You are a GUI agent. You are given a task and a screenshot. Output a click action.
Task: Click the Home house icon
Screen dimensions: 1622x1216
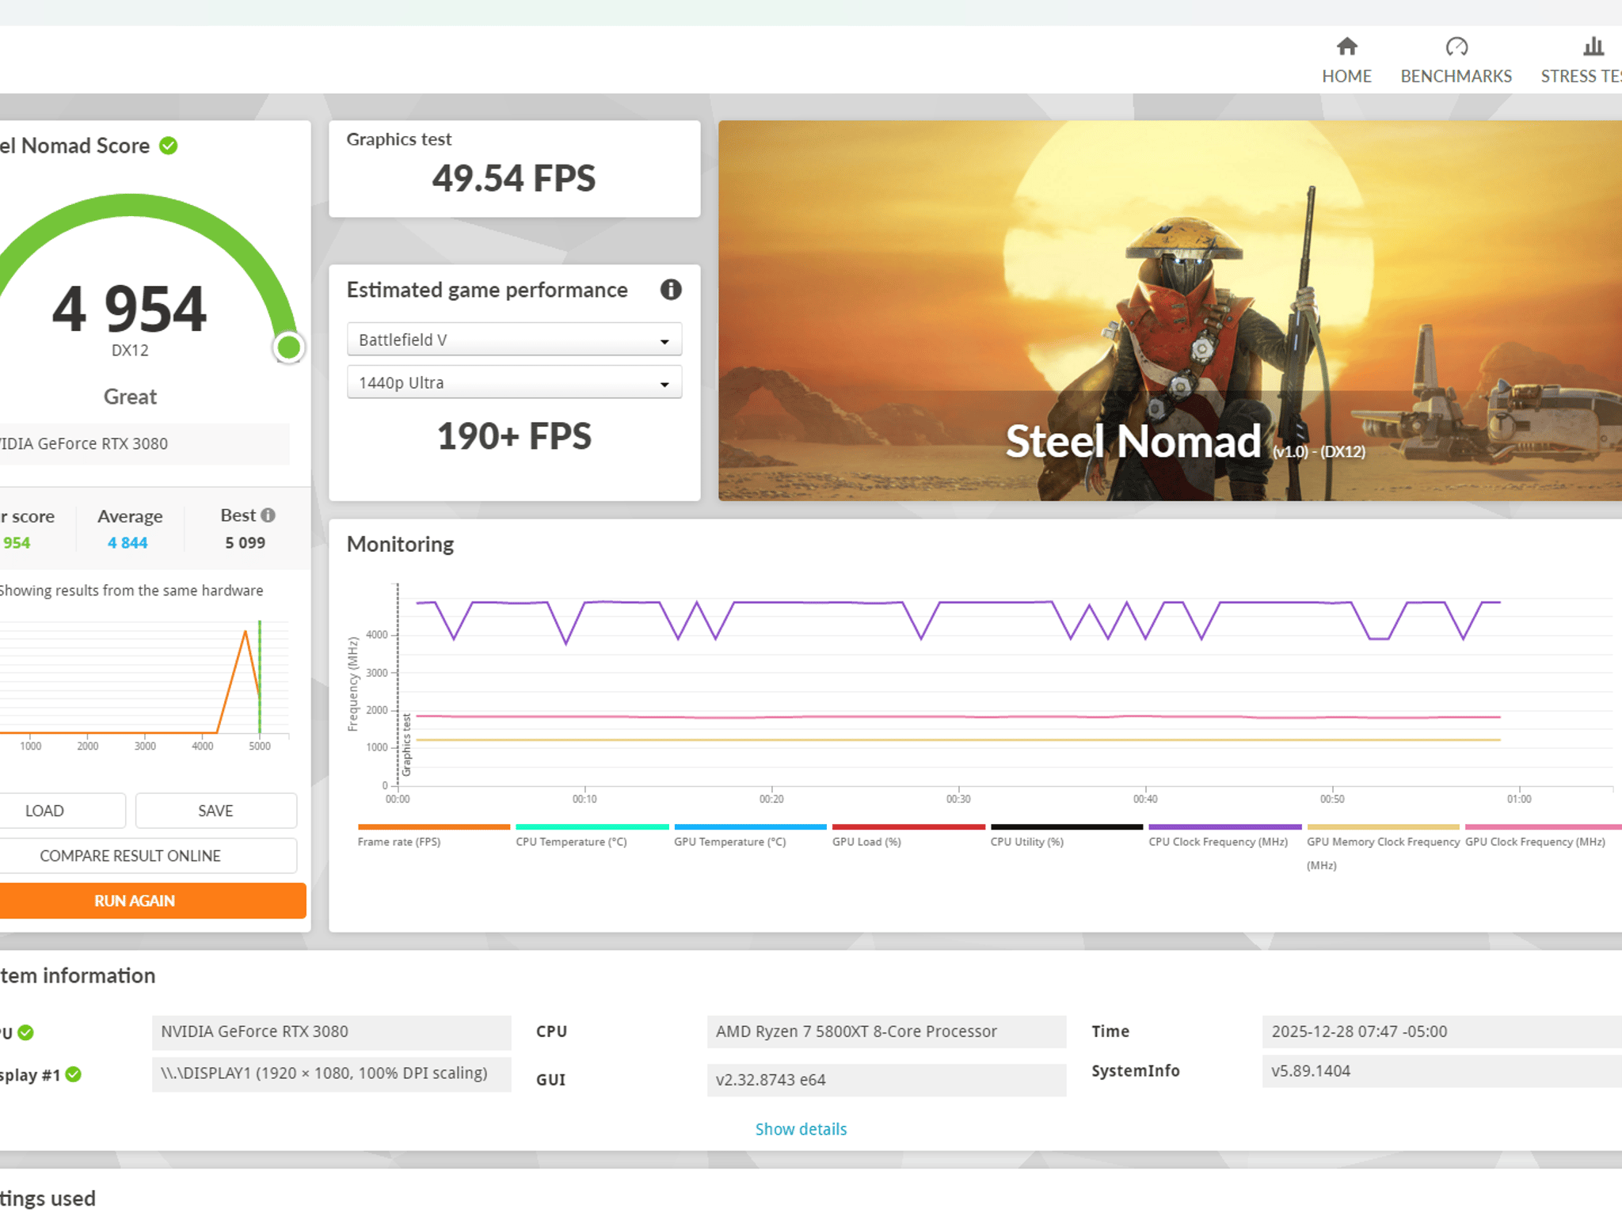point(1346,47)
